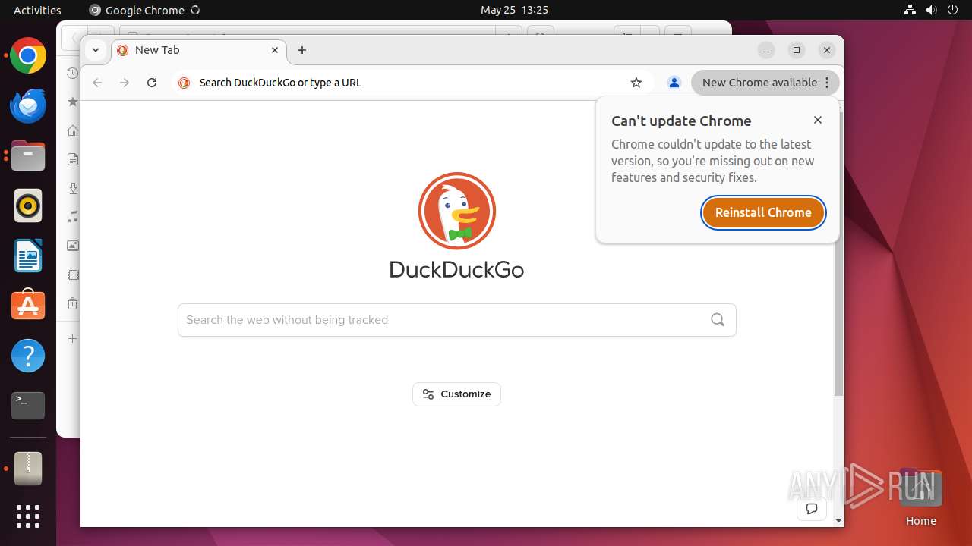The height and width of the screenshot is (546, 972).
Task: Focus the Search the web without being tracked box
Action: [x=456, y=320]
